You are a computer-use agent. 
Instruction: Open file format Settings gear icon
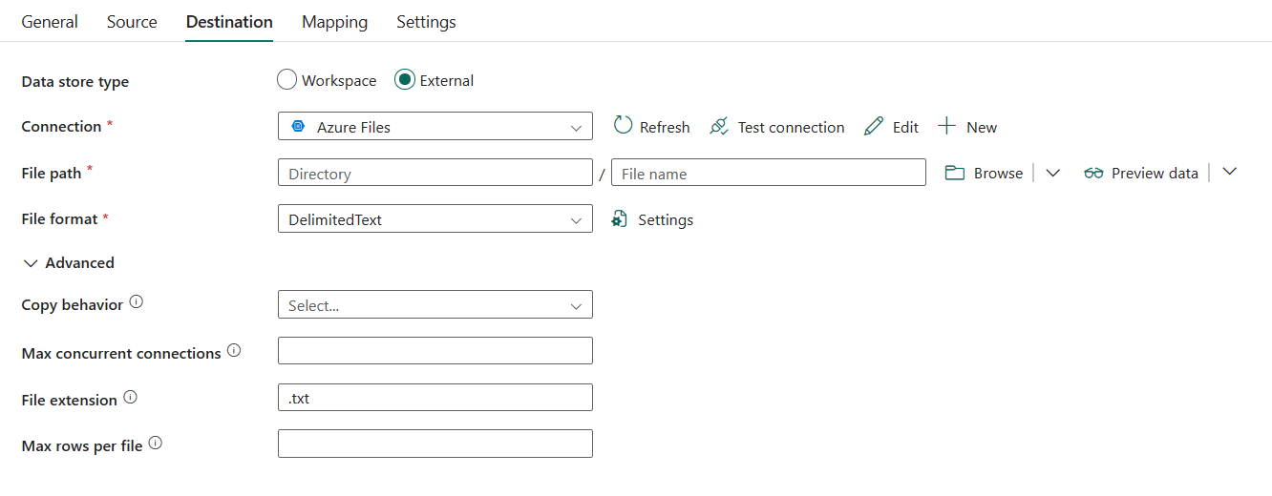pyautogui.click(x=621, y=219)
